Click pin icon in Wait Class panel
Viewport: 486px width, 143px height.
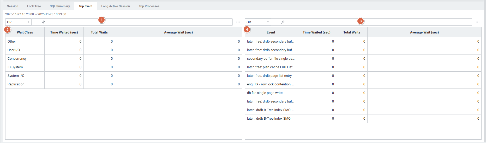pyautogui.click(x=43, y=22)
